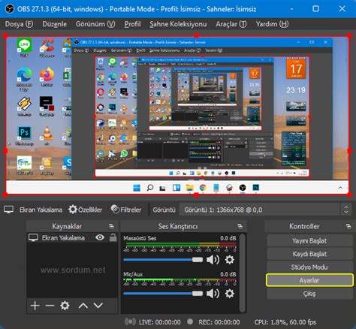Viewport: 356px width, 329px height.
Task: Expand the tray chevron in preview taskbar
Action: pos(340,188)
